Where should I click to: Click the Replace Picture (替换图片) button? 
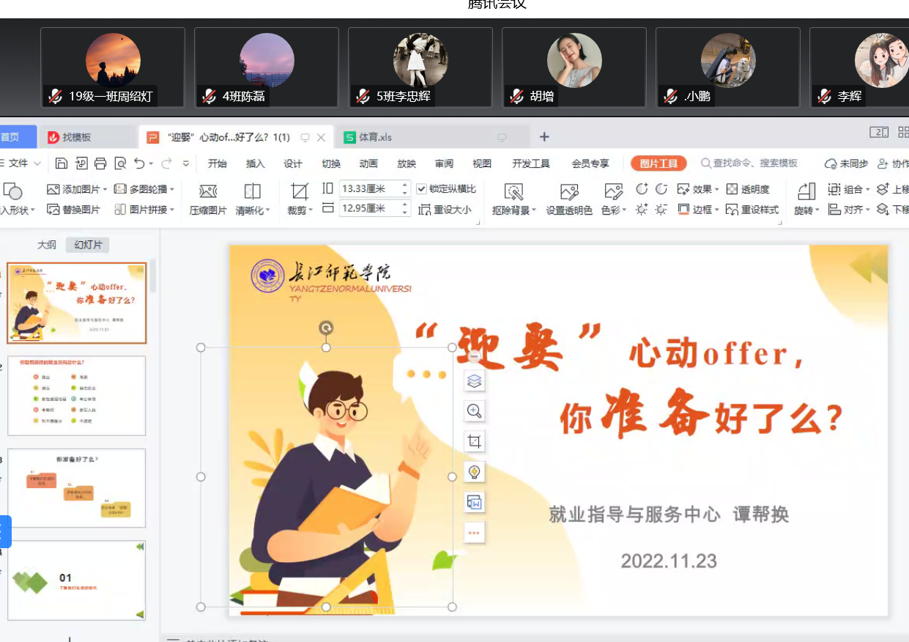pos(74,210)
